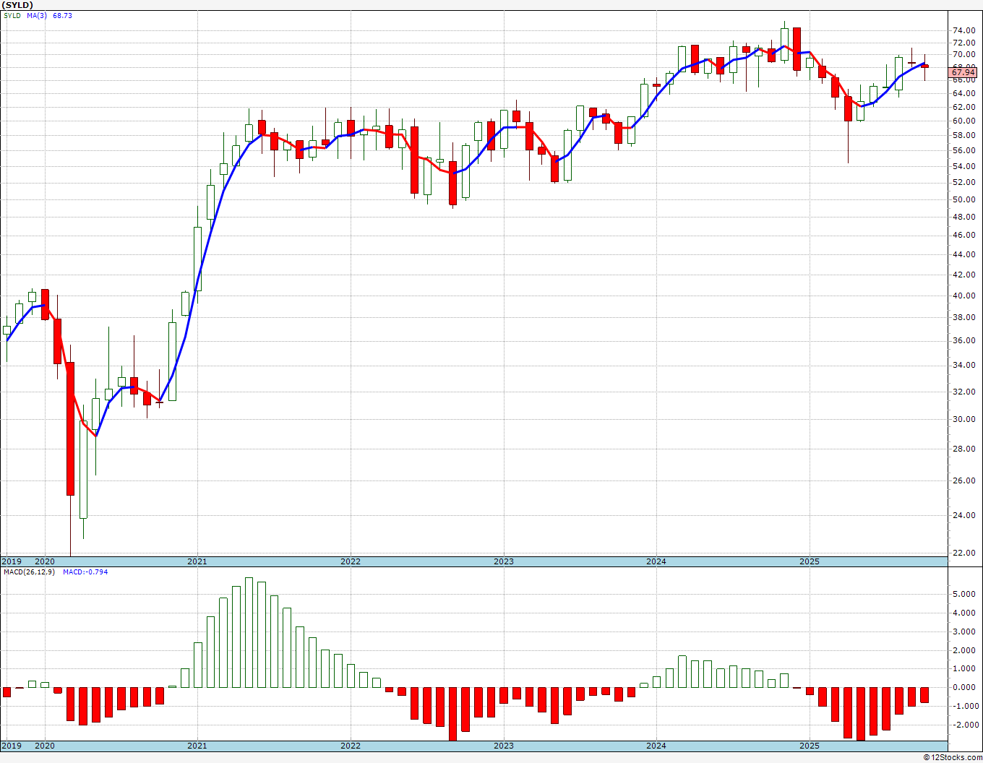Select 2021 on the price chart time axis
Image resolution: width=983 pixels, height=763 pixels.
point(197,561)
